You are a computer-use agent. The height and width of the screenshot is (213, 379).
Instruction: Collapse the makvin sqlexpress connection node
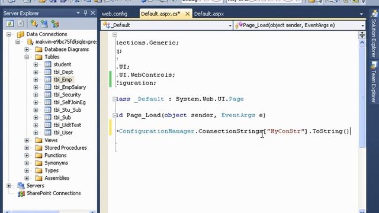[18, 42]
